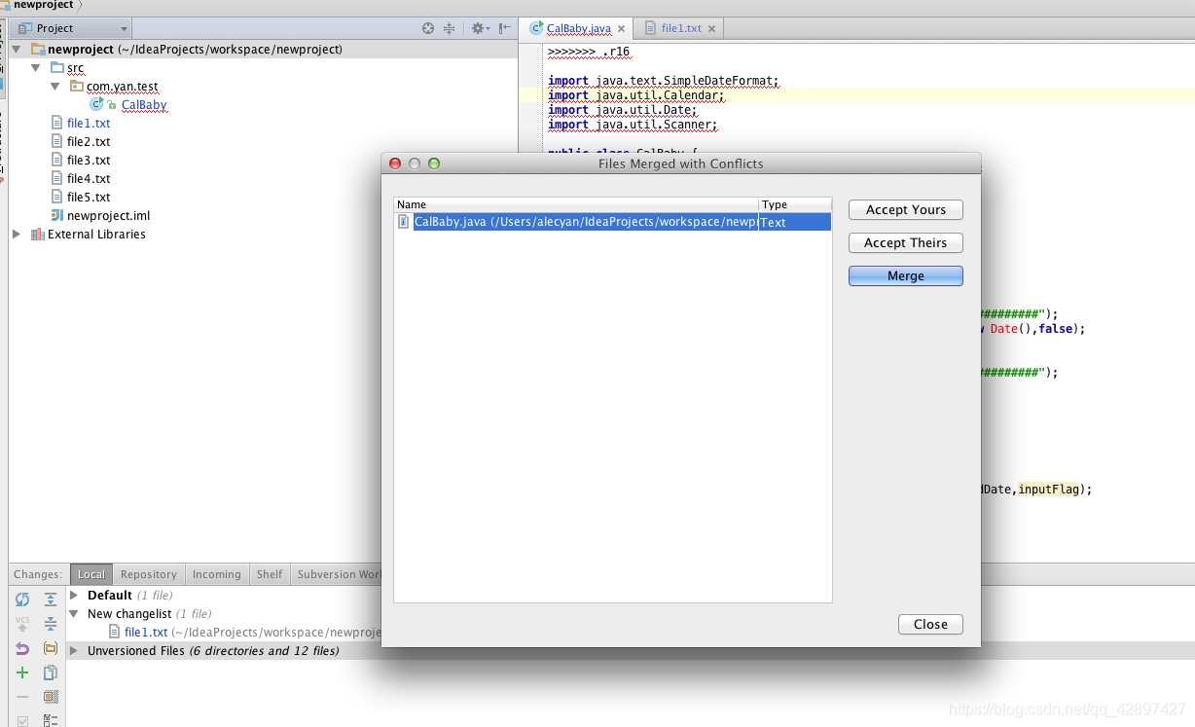Open Project panel settings gear
This screenshot has width=1195, height=727.
pyautogui.click(x=479, y=28)
